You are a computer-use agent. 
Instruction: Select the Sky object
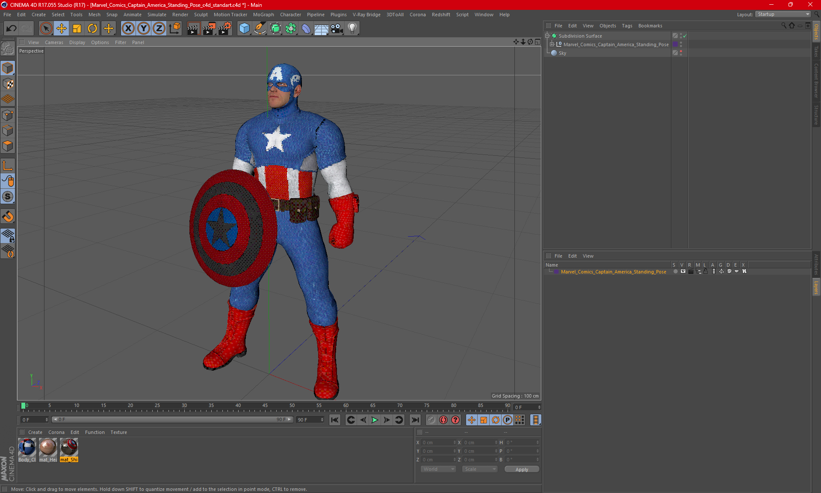(x=562, y=53)
